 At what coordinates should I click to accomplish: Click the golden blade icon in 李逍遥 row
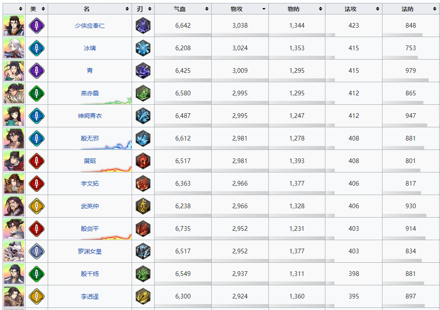click(x=143, y=296)
